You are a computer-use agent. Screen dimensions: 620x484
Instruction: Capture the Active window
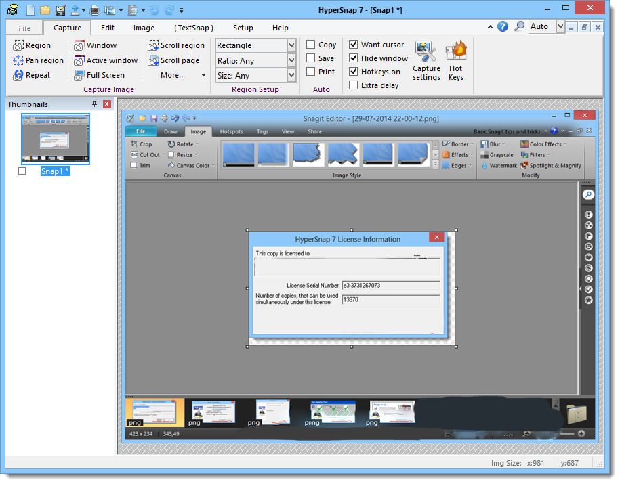tap(106, 60)
